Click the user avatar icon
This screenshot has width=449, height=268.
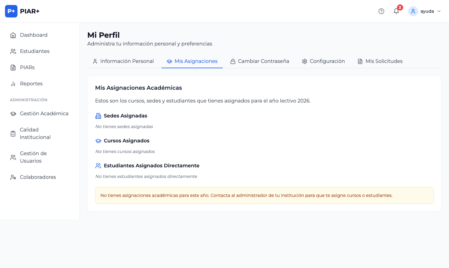tap(413, 11)
